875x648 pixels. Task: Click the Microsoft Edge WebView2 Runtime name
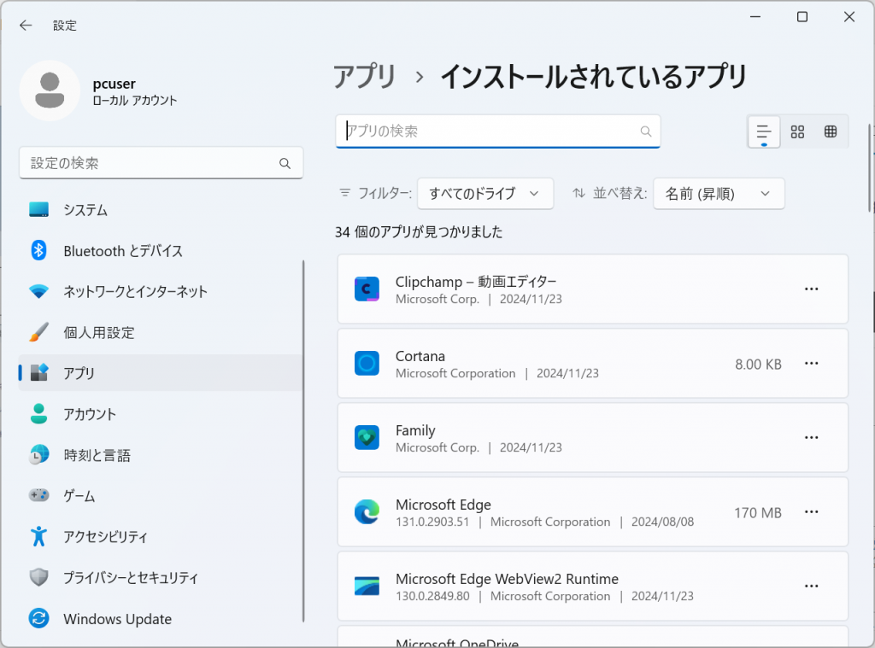click(507, 579)
